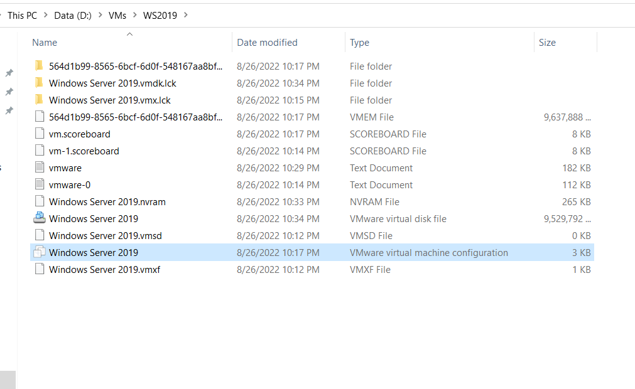Sort files by the Size column
Image resolution: width=635 pixels, height=389 pixels.
(547, 43)
